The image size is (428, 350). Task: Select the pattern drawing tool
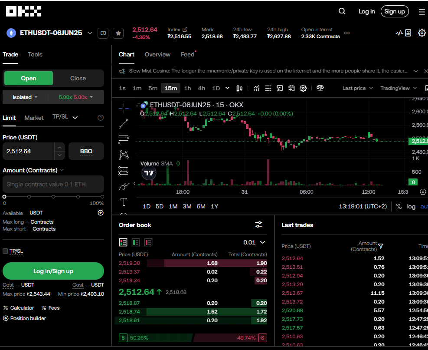[x=124, y=155]
